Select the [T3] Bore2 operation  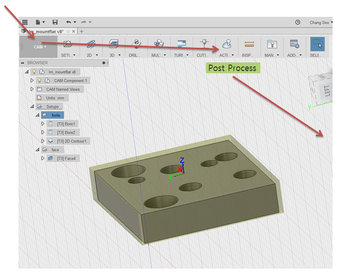[x=66, y=132]
